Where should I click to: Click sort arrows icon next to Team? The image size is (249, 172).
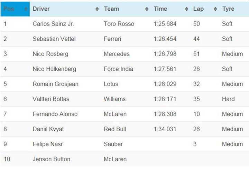(x=147, y=9)
